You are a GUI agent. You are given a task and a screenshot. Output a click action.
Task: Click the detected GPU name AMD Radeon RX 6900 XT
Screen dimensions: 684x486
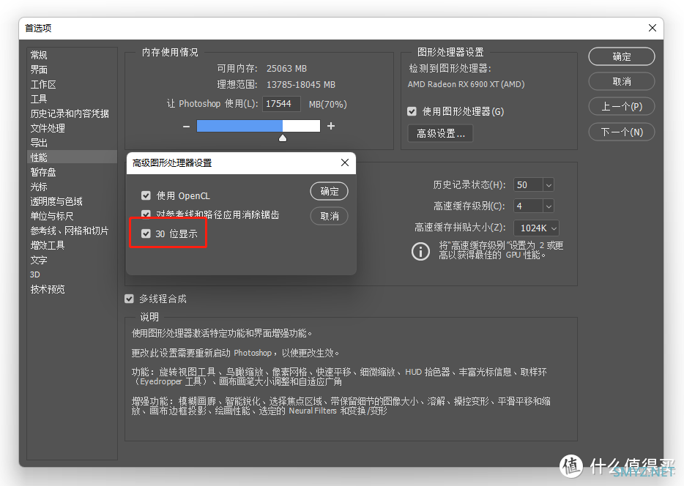[466, 84]
